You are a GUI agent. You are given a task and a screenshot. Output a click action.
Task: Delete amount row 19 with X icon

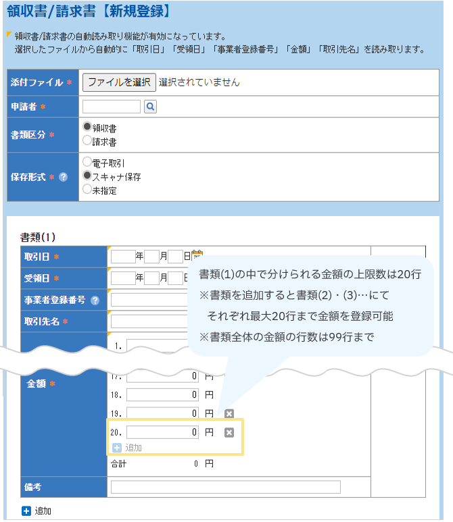pos(229,413)
